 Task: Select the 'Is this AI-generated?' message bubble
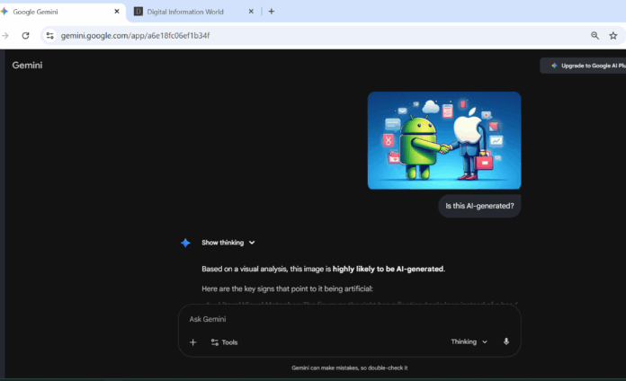click(479, 206)
